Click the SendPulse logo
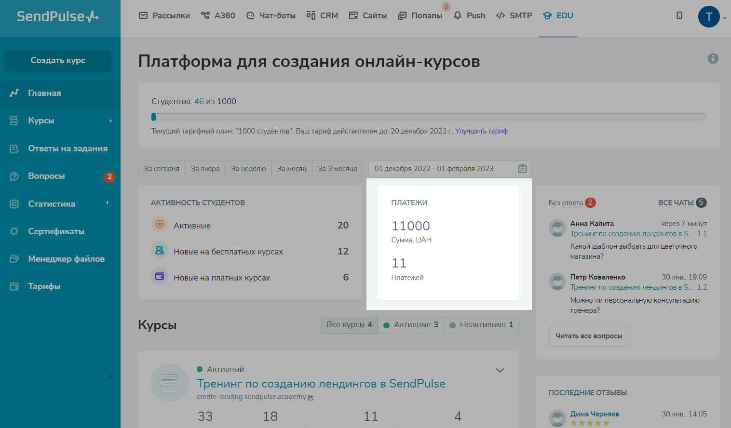The image size is (731, 428). point(58,16)
